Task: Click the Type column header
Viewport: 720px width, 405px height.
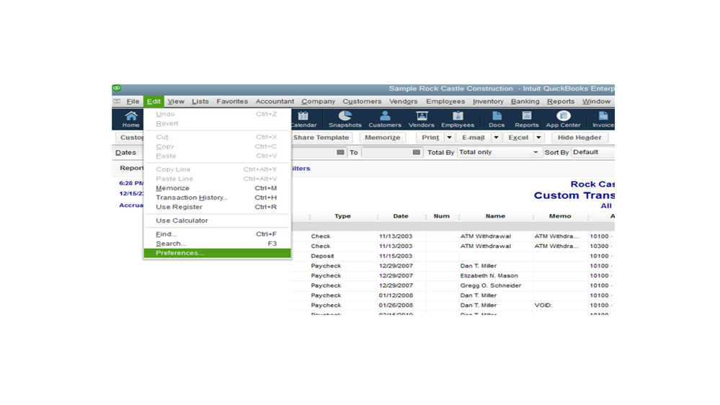Action: [x=342, y=216]
